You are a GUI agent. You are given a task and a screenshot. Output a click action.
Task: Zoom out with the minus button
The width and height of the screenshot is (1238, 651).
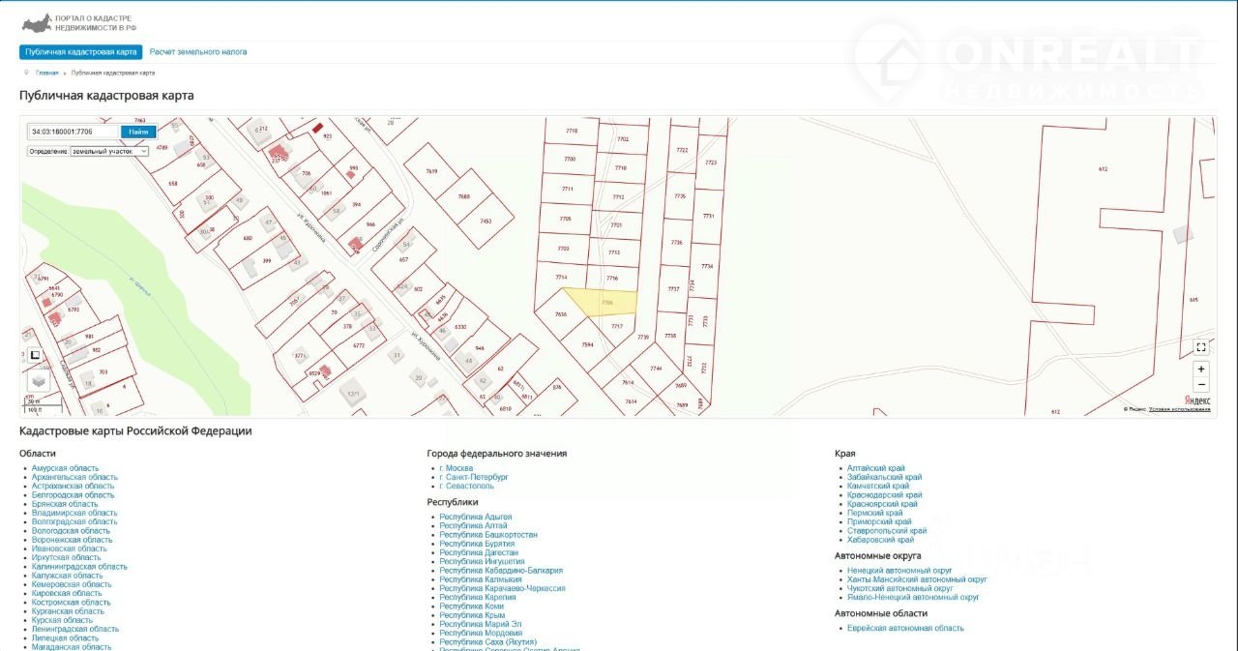coord(1200,385)
